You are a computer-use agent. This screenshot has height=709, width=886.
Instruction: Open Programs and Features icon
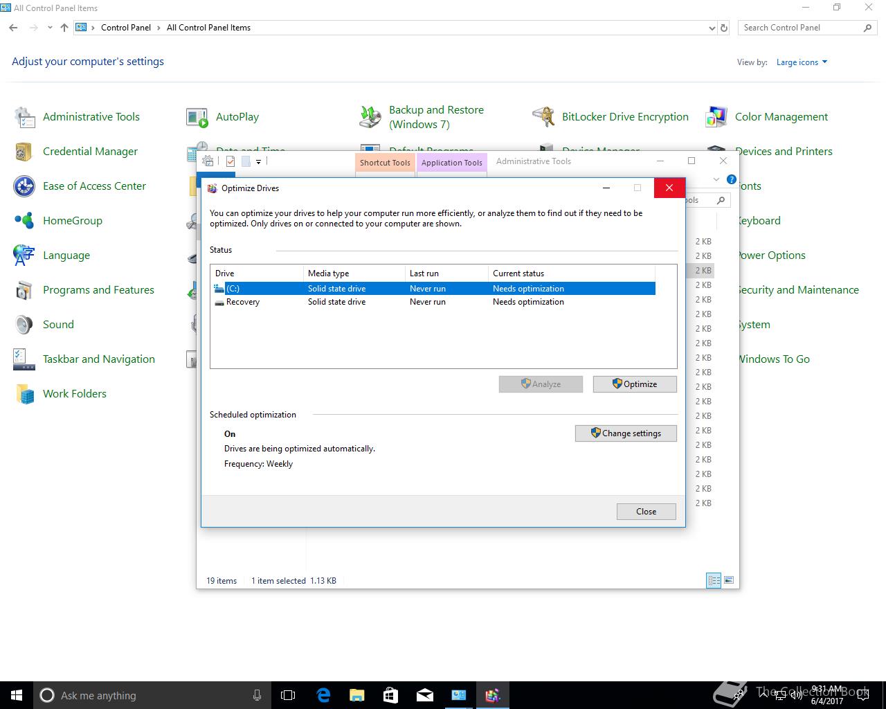click(x=25, y=290)
